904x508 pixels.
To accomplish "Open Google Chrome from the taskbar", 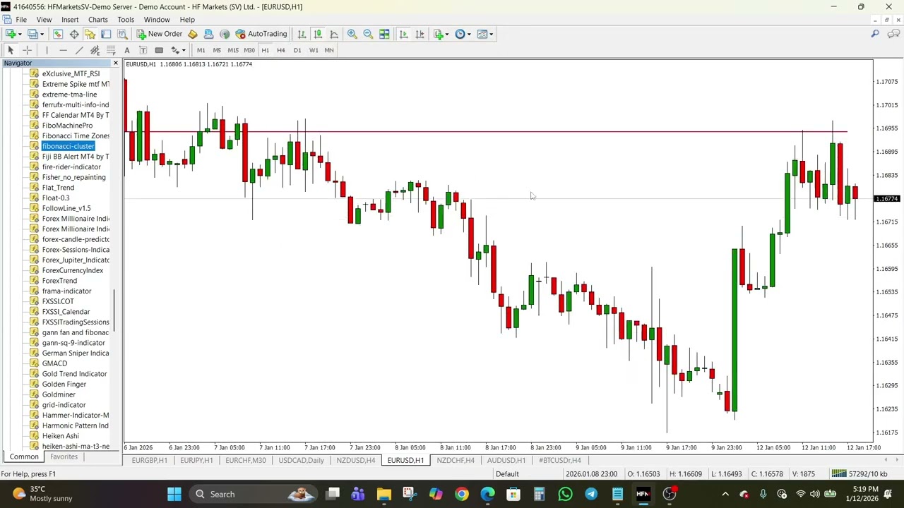I will [461, 494].
